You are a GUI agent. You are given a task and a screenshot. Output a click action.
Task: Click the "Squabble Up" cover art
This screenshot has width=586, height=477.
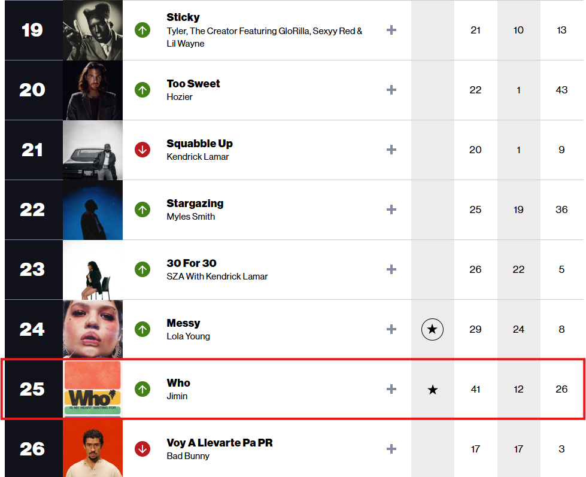point(93,150)
